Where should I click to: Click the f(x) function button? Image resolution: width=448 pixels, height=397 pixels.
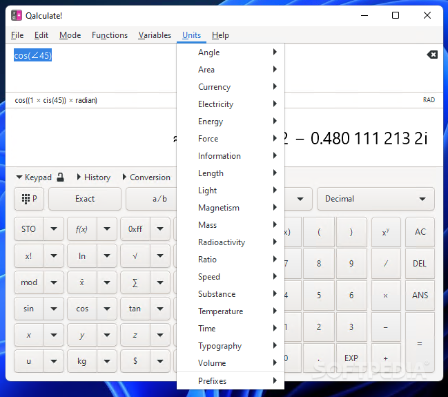82,229
